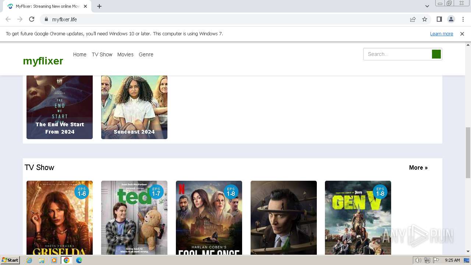
Task: Open the Loki show poster
Action: (284, 218)
